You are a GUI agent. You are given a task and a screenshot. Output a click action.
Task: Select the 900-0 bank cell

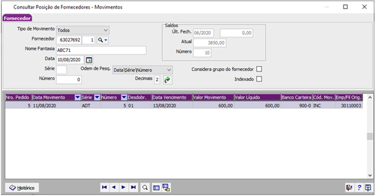296,105
